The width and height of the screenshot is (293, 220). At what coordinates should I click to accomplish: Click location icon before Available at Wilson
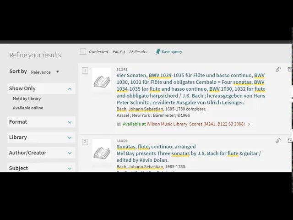[x=119, y=124]
